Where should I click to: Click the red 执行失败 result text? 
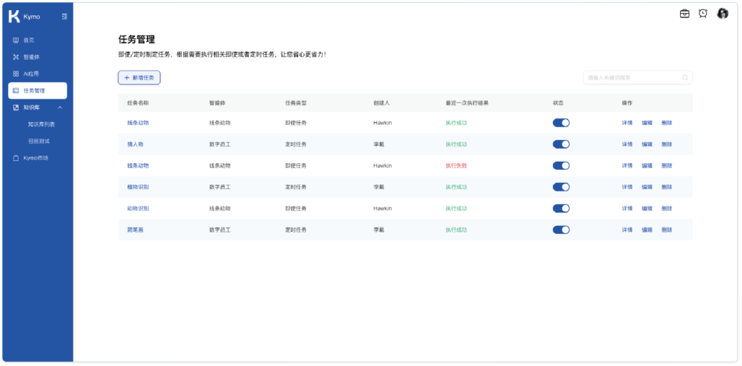(x=456, y=166)
